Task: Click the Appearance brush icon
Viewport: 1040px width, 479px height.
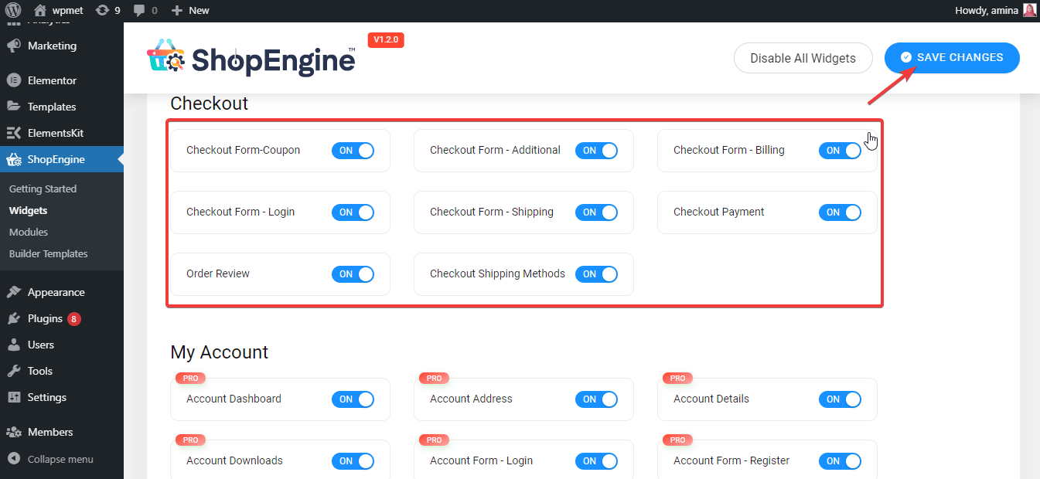Action: click(x=14, y=292)
